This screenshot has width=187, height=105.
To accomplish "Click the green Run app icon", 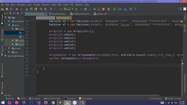I will point(77,9).
